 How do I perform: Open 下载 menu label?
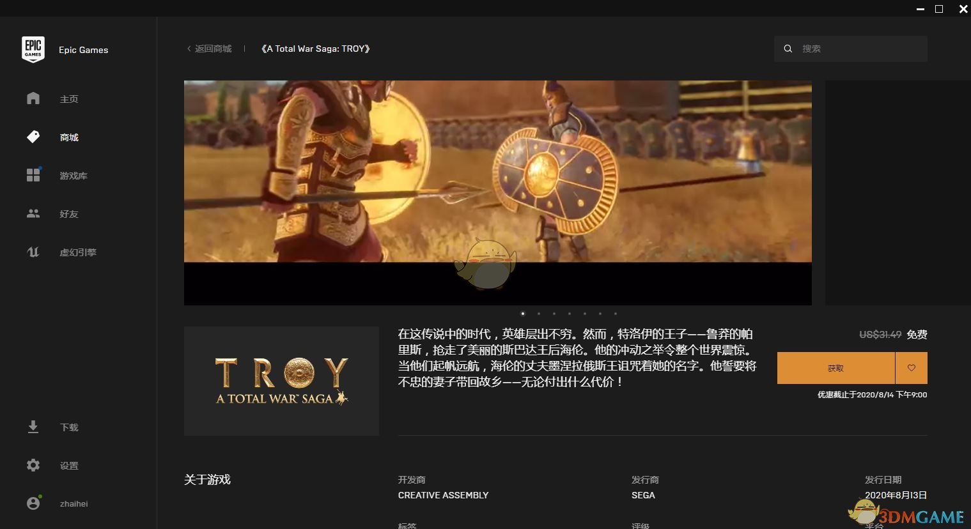(x=69, y=427)
